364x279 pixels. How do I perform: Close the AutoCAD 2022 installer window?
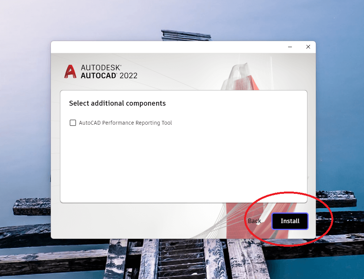308,47
